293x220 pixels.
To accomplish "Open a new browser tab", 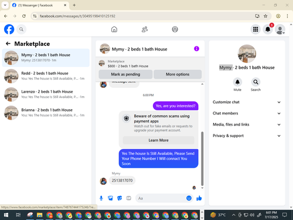I will (x=74, y=5).
